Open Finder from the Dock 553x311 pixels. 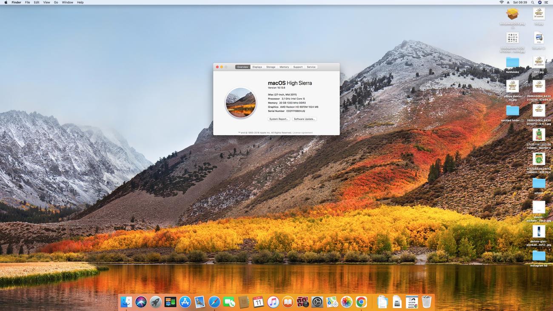pos(126,302)
